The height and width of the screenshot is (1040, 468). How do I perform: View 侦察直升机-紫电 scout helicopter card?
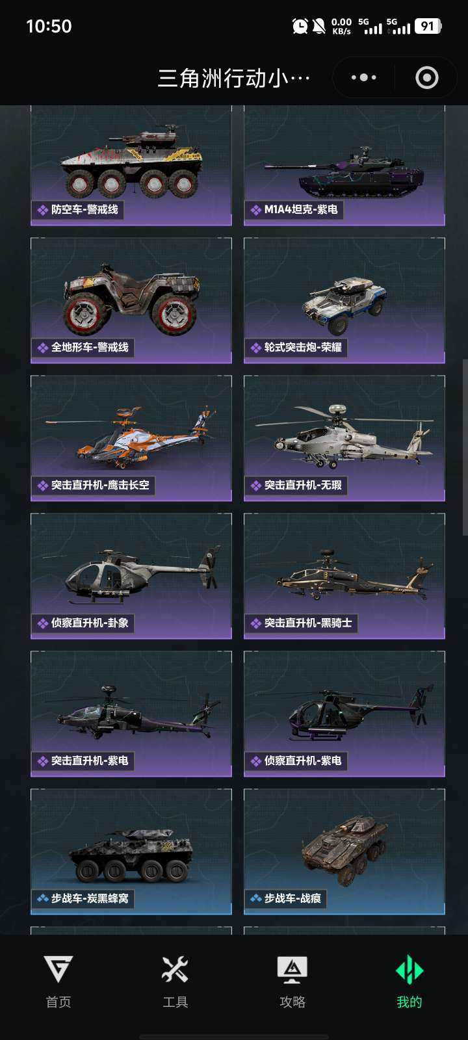(x=344, y=714)
